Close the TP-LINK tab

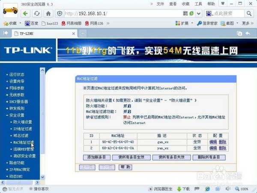(74, 33)
